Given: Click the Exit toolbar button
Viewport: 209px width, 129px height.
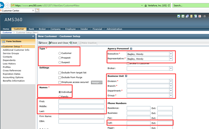Looking at the screenshot, I should [x=73, y=43].
